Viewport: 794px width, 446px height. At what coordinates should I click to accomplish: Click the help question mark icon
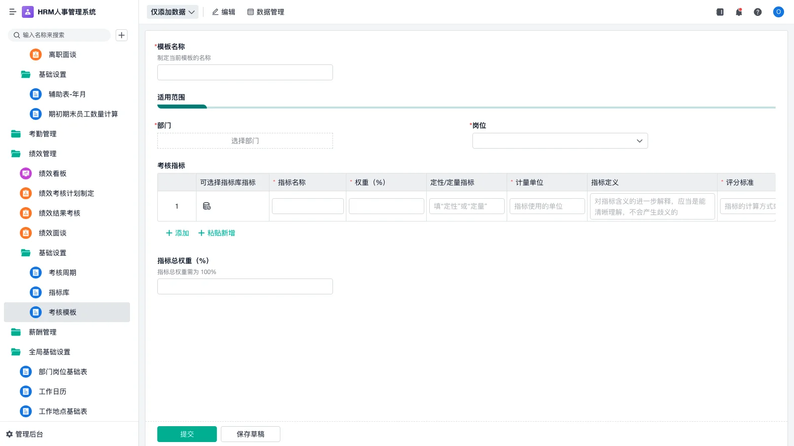point(757,12)
